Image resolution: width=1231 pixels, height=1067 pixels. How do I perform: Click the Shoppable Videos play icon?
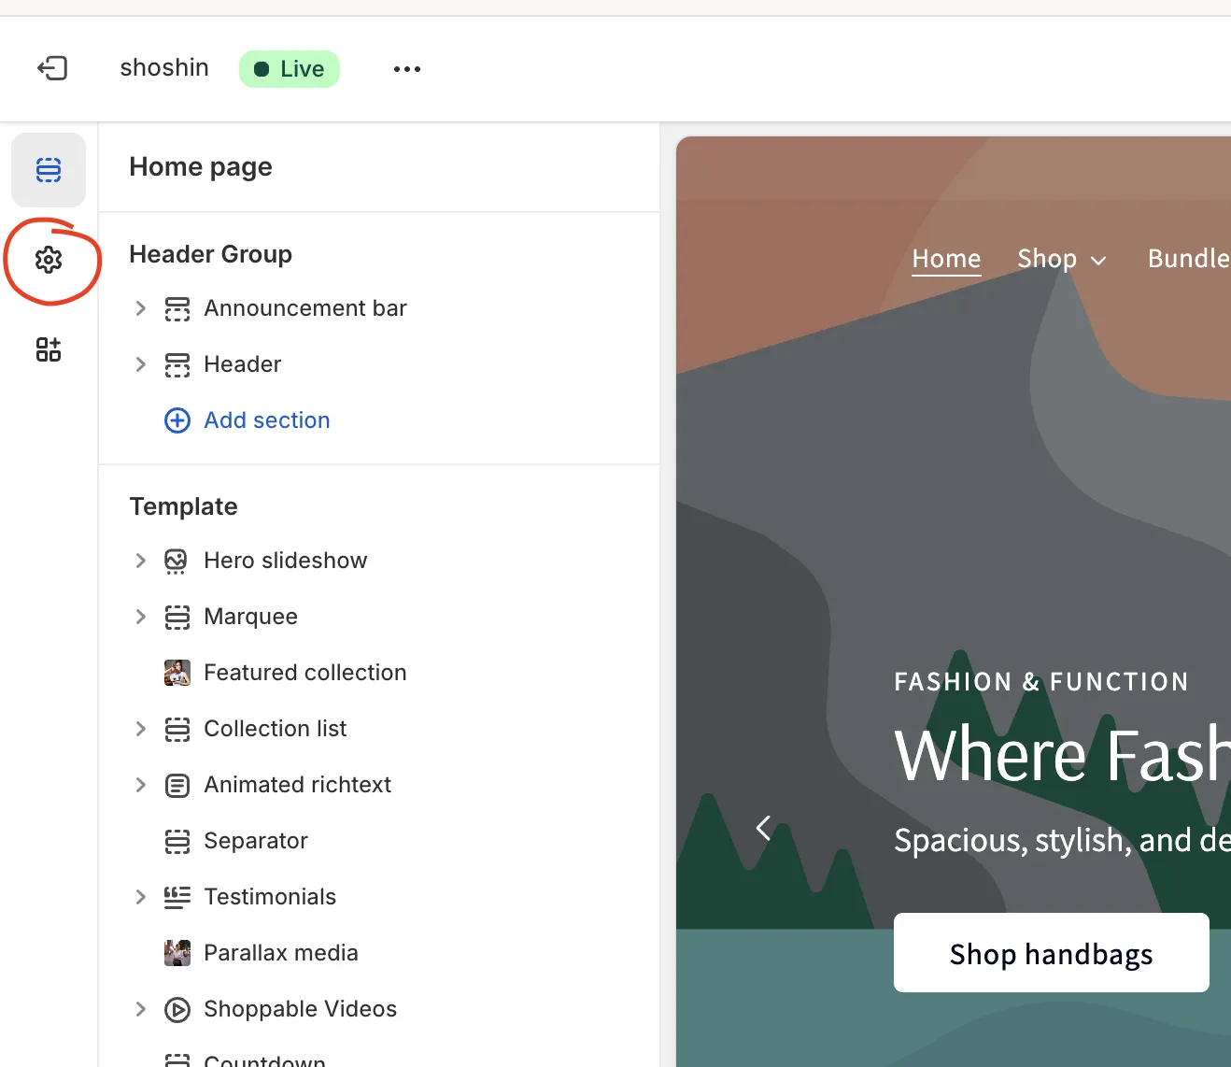[x=177, y=1009]
